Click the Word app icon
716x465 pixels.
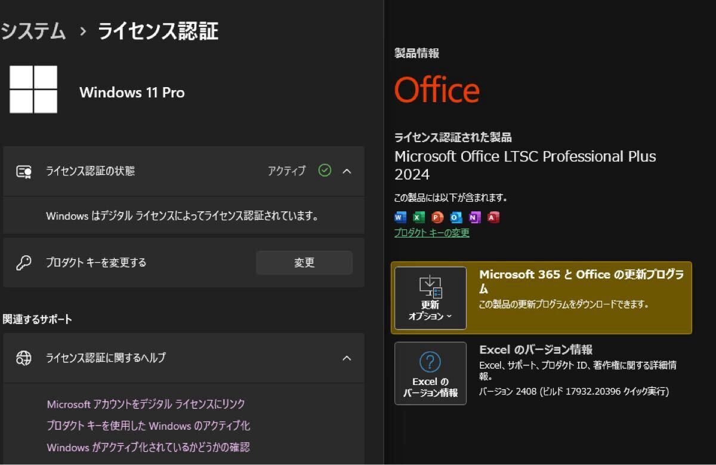(x=400, y=217)
